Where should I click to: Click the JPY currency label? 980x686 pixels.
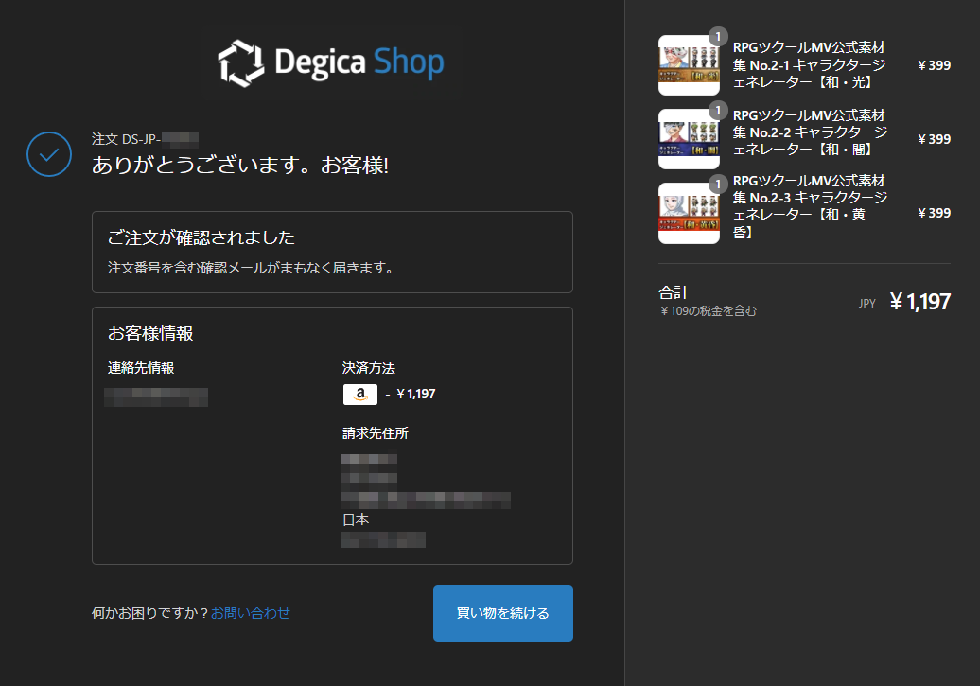(x=866, y=304)
